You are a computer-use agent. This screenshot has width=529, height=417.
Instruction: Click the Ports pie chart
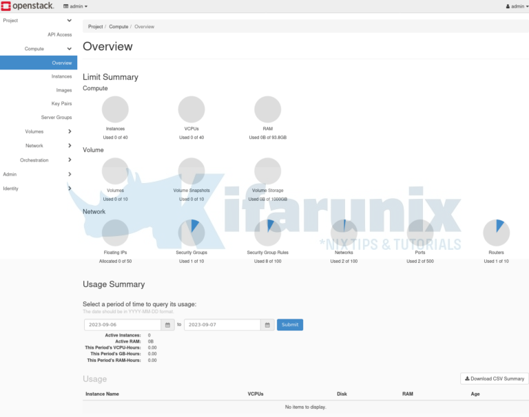420,233
